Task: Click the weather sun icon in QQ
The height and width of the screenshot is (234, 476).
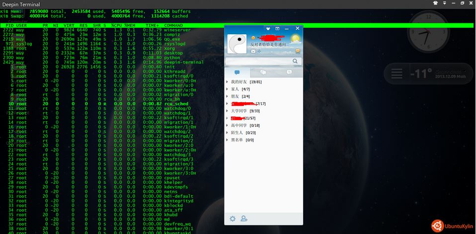Action: (x=295, y=39)
